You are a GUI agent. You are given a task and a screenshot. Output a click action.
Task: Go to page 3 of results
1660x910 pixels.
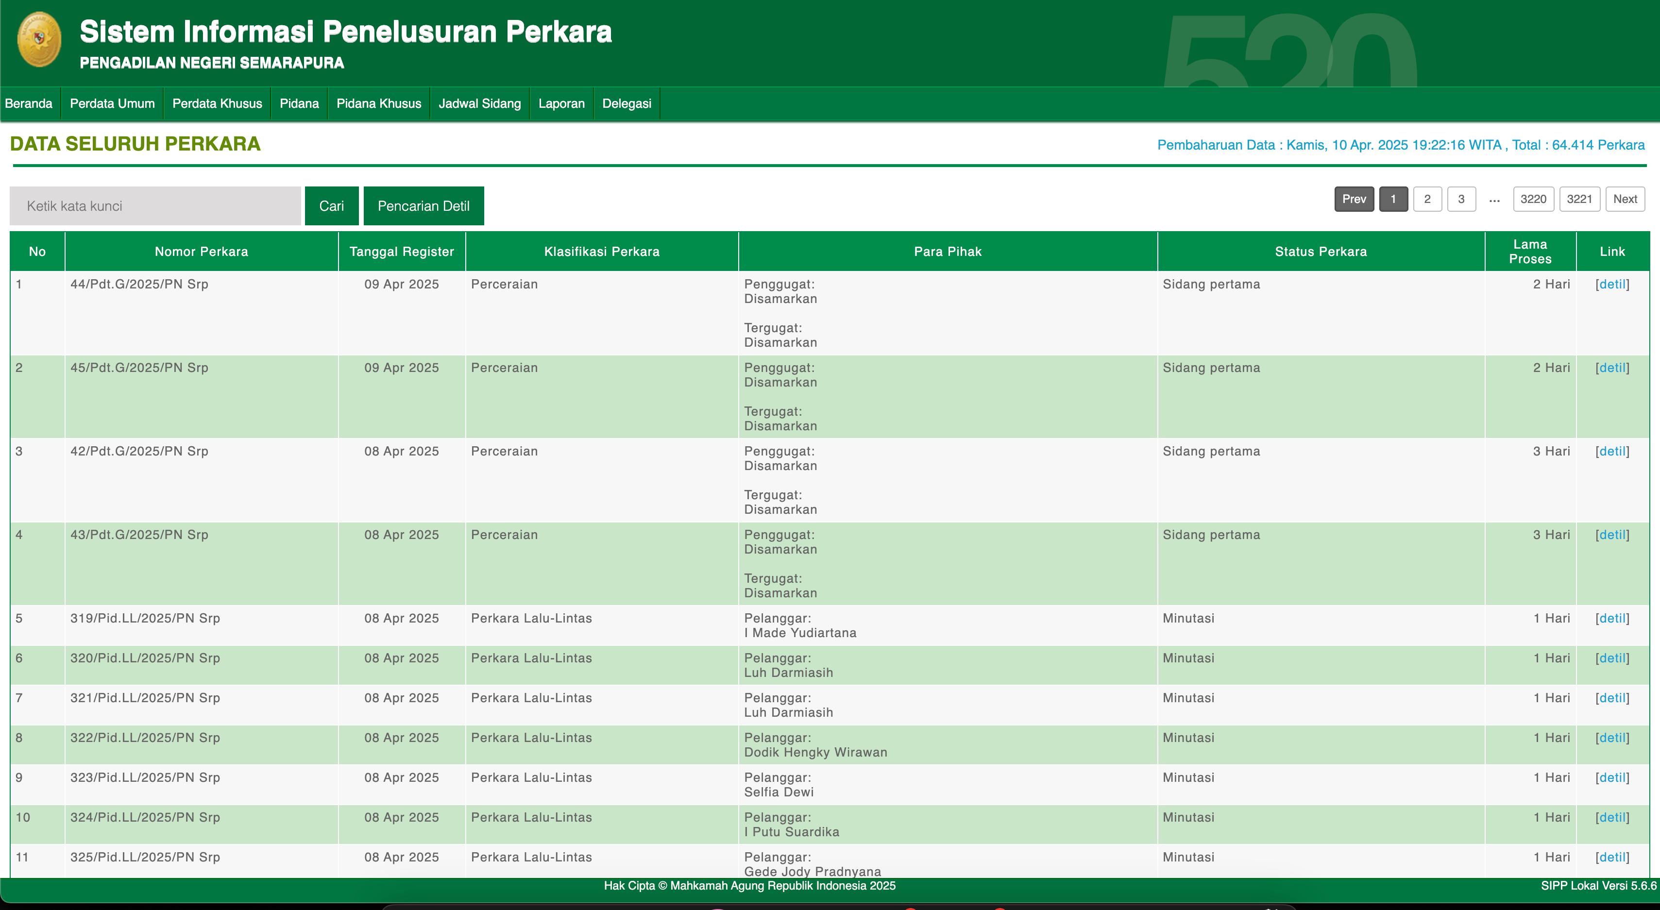pyautogui.click(x=1461, y=199)
